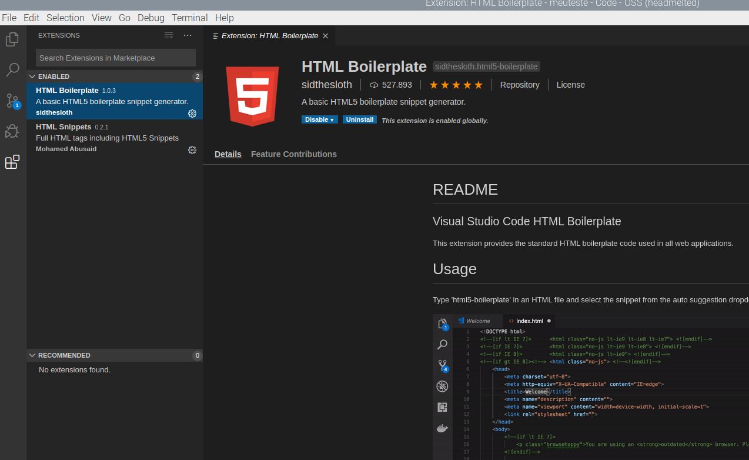The height and width of the screenshot is (460, 749).
Task: Open the Disable dropdown button
Action: click(x=320, y=119)
